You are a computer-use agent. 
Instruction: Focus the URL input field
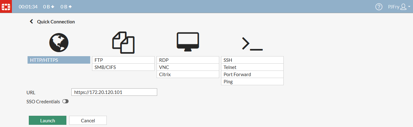tap(114, 92)
